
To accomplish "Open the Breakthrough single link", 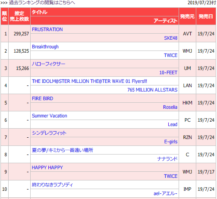I will click(45, 47).
